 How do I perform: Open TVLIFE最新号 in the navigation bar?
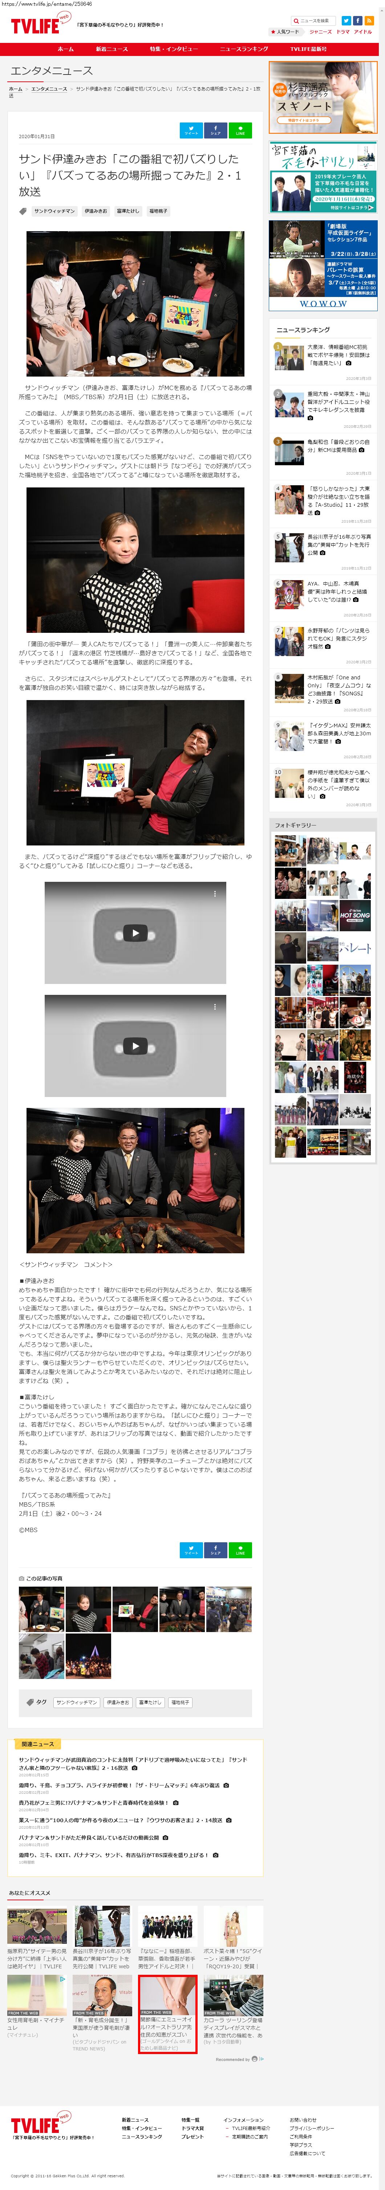308,49
